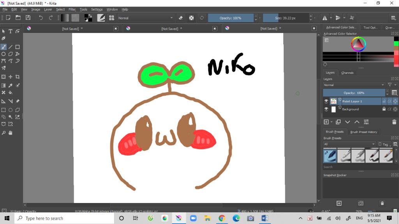Screen dimensions: 399x224
Task: Adjust the brush Size slider
Action: pos(286,18)
